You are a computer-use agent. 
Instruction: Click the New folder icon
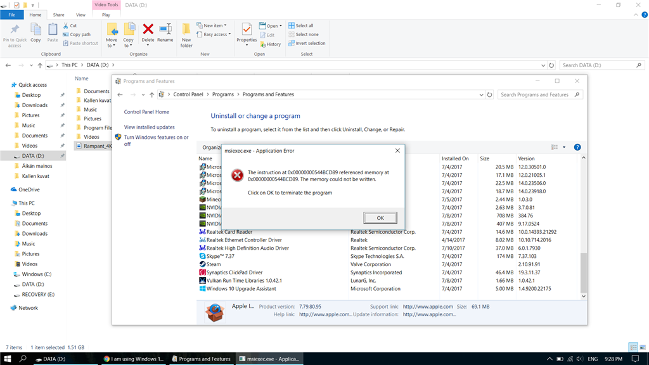186,29
